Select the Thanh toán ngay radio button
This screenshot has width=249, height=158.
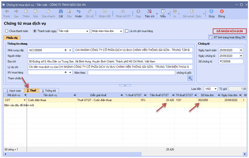pyautogui.click(x=35, y=31)
